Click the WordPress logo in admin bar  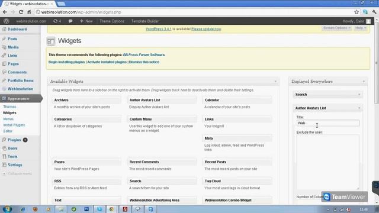7,21
